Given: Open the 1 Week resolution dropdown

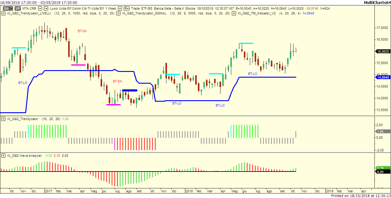Looking at the screenshot, I should pos(120,8).
